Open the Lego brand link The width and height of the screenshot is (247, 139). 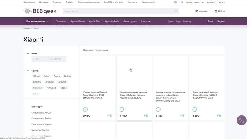(x=178, y=22)
